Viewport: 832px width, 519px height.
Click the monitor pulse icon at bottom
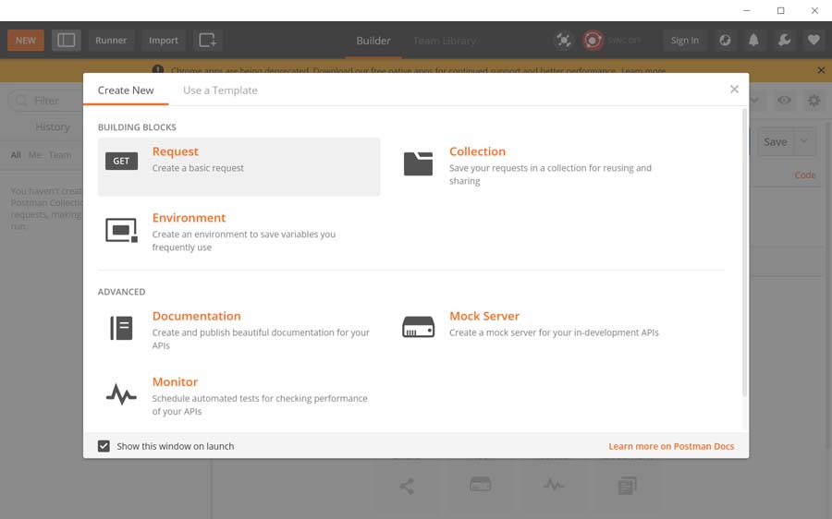pos(554,485)
